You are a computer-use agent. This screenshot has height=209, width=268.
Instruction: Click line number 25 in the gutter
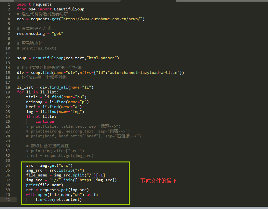(8, 121)
